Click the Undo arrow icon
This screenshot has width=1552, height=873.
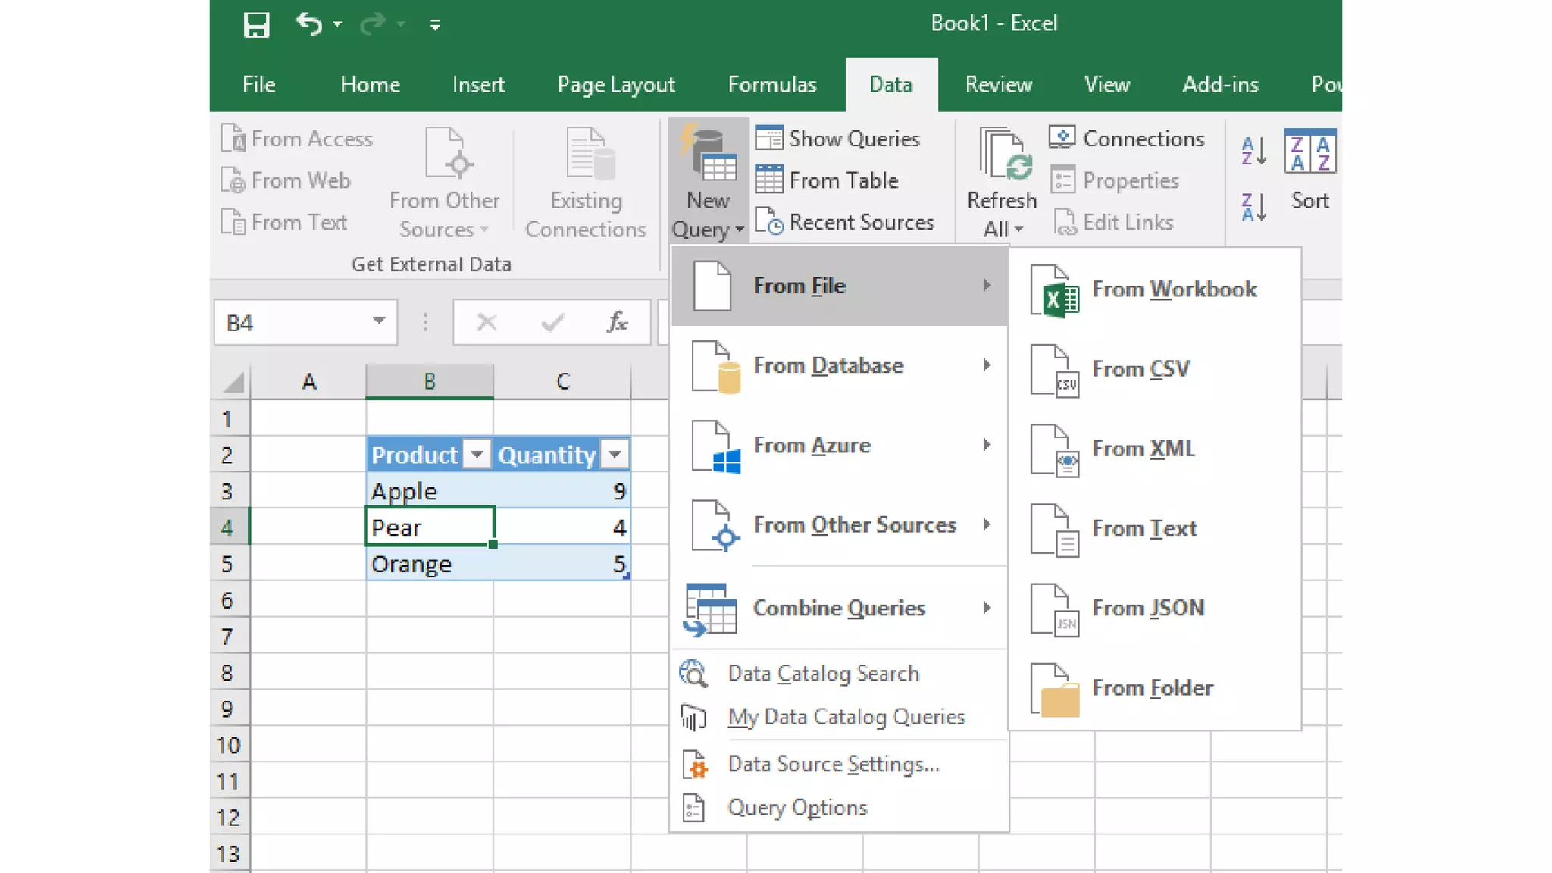[308, 24]
